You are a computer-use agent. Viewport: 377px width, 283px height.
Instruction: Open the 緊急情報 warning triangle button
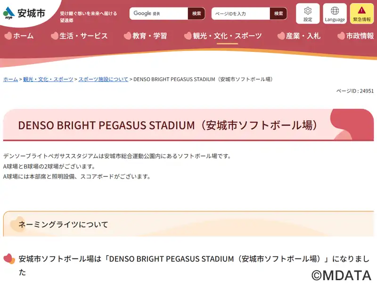click(x=361, y=14)
